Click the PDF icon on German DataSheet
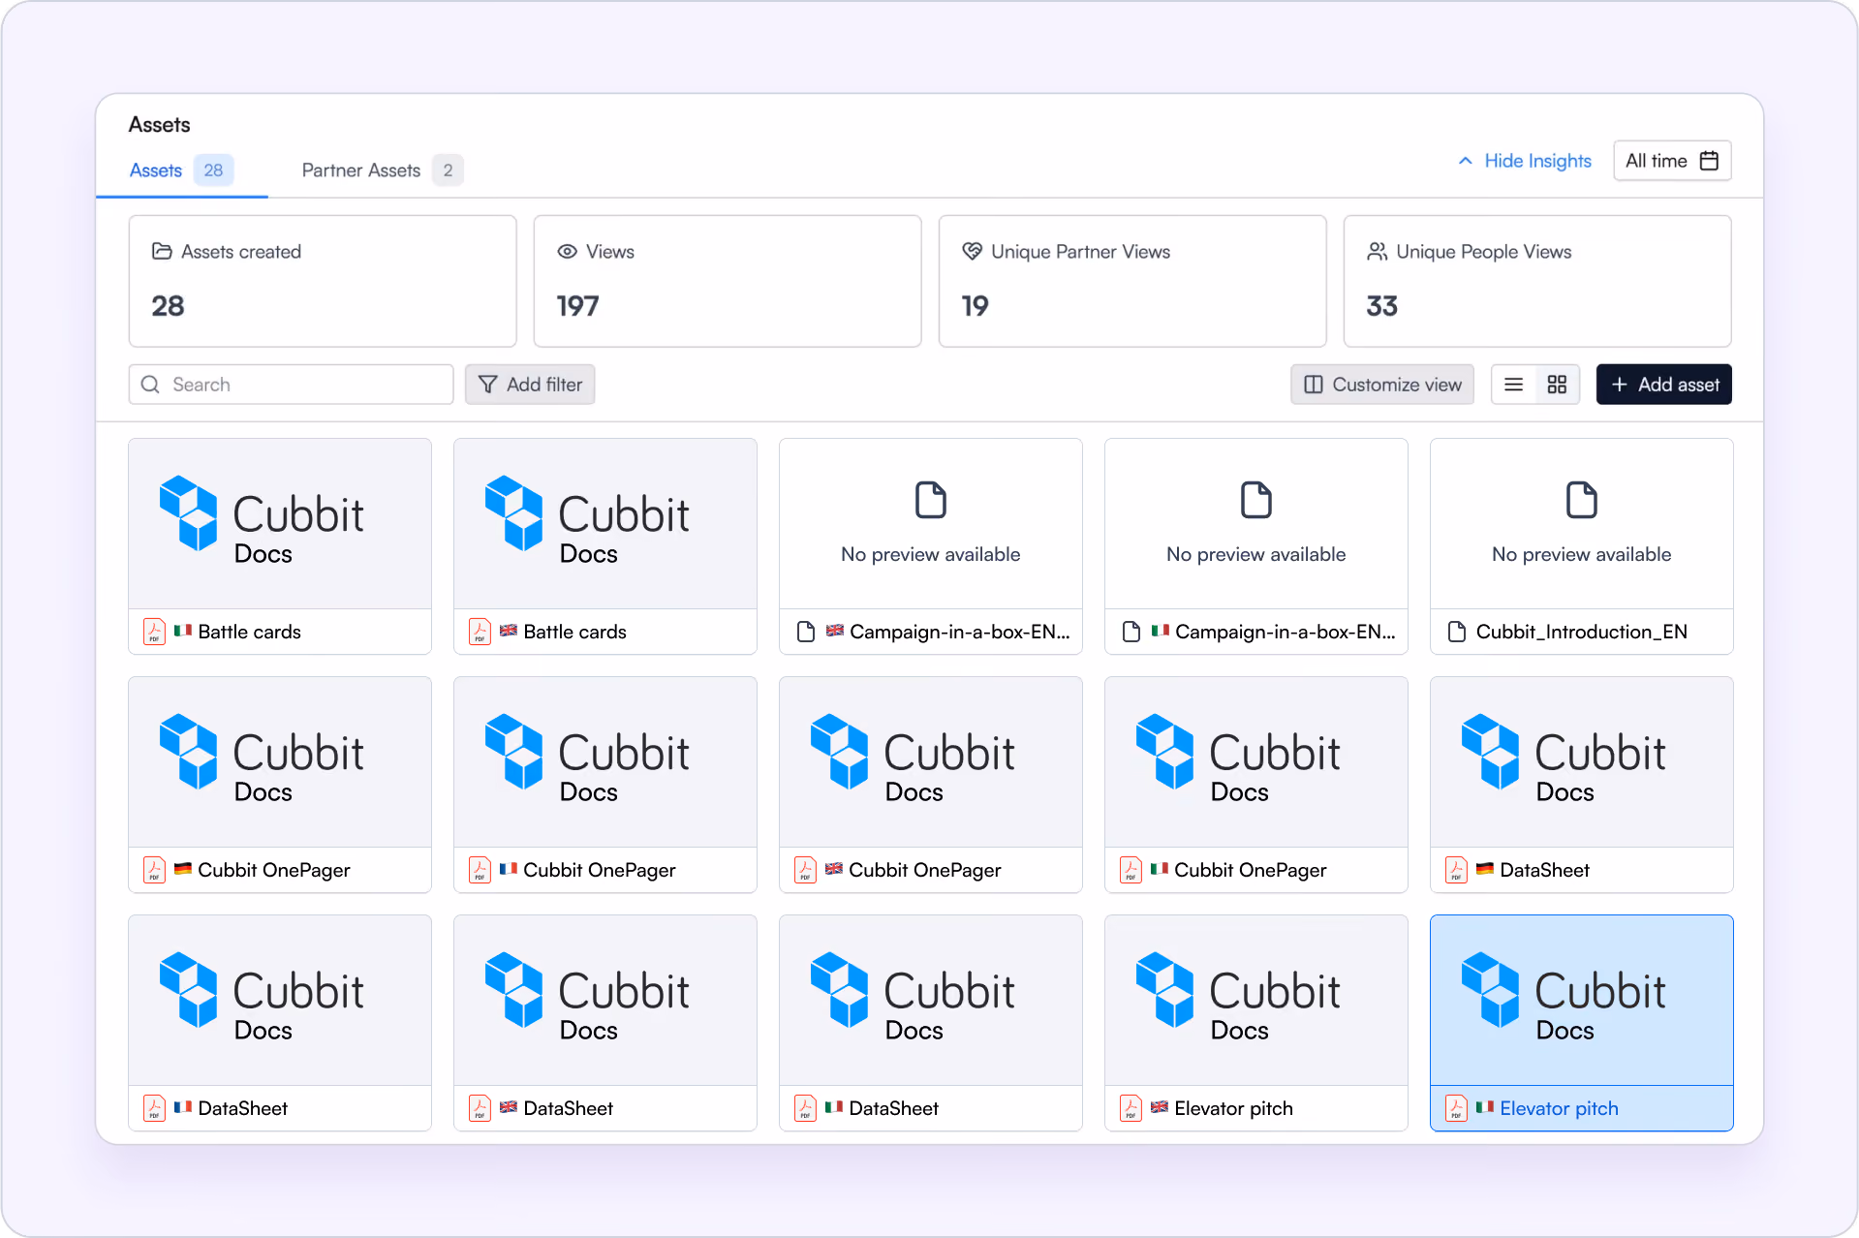This screenshot has width=1859, height=1238. coord(1456,870)
